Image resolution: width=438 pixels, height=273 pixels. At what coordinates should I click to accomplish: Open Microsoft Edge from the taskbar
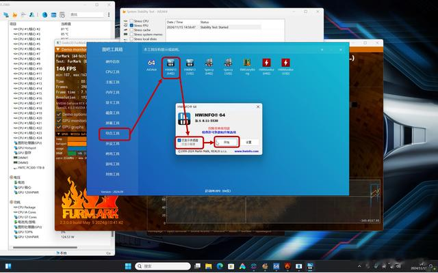click(220, 266)
